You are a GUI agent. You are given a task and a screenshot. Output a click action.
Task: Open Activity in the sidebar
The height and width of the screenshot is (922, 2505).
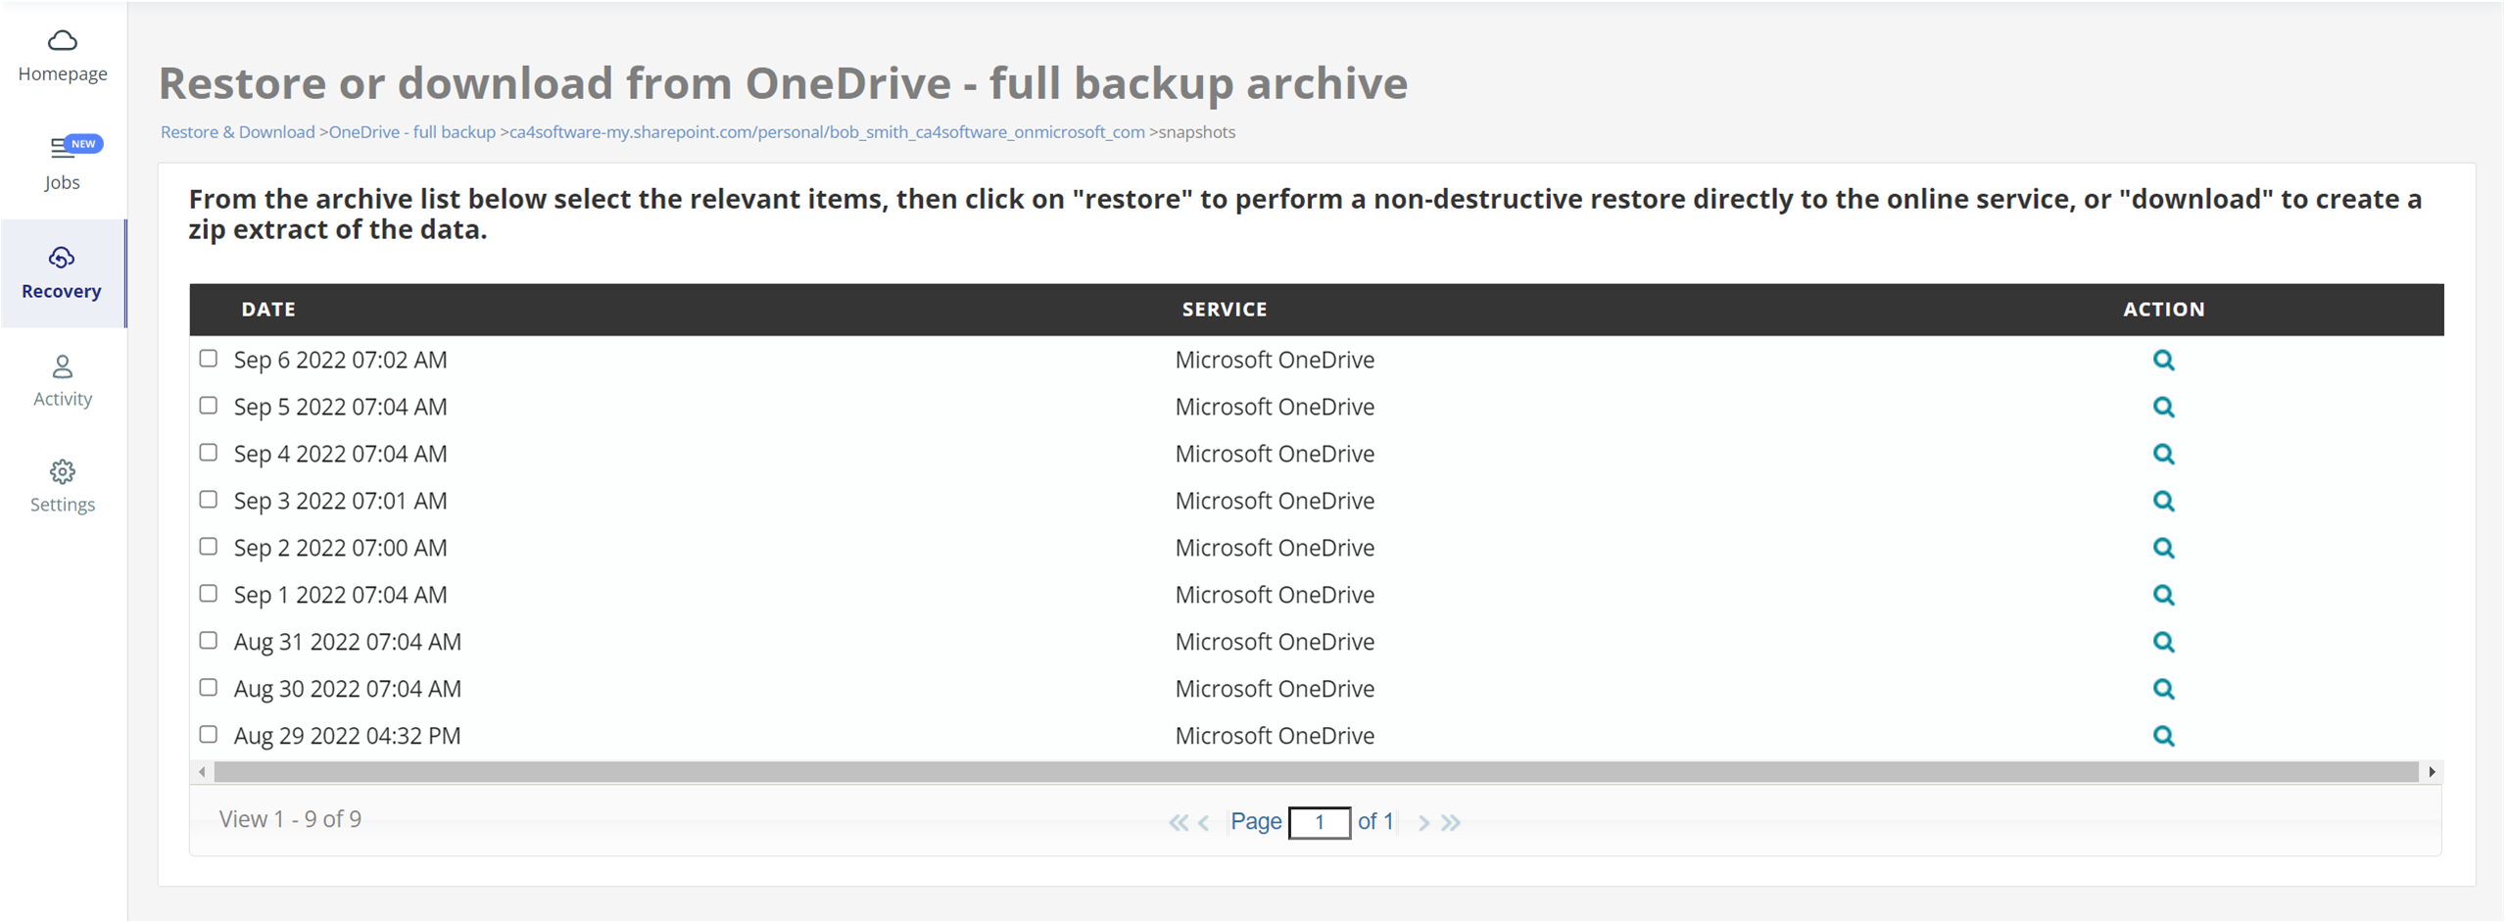coord(63,381)
